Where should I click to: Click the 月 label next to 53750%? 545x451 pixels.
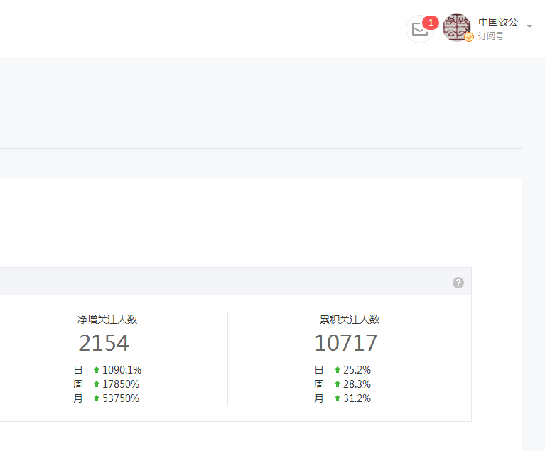click(x=78, y=398)
